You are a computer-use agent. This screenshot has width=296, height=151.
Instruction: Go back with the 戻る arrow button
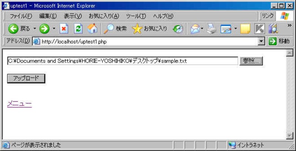(x=19, y=29)
